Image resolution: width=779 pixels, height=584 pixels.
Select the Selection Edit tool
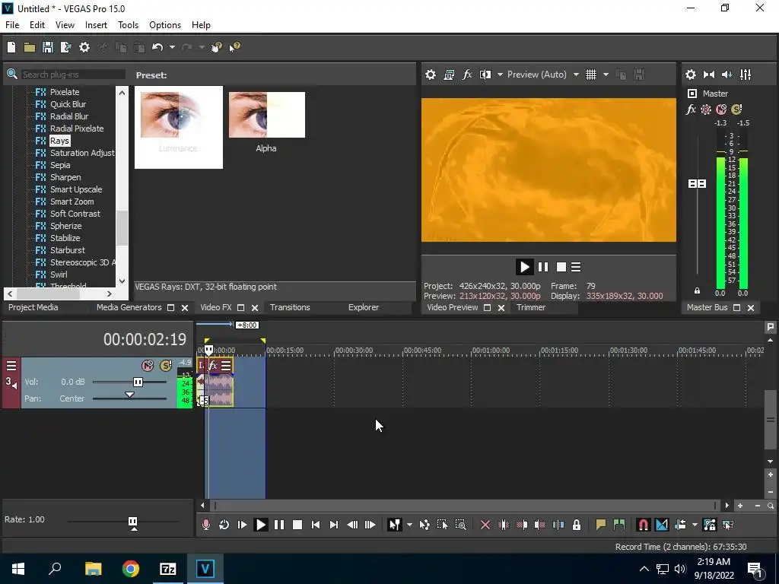pos(442,525)
